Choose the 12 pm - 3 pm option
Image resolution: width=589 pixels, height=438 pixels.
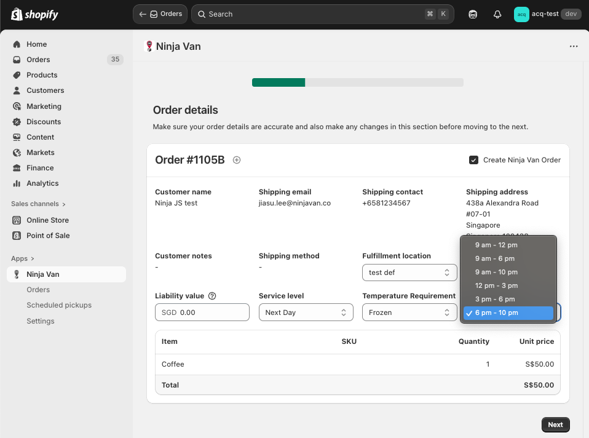tap(496, 285)
